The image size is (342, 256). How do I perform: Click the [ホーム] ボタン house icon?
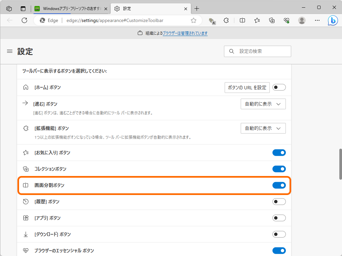(x=26, y=87)
